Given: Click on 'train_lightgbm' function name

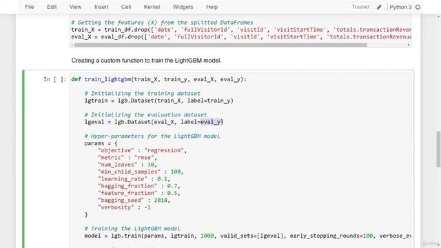Looking at the screenshot, I should (107, 79).
